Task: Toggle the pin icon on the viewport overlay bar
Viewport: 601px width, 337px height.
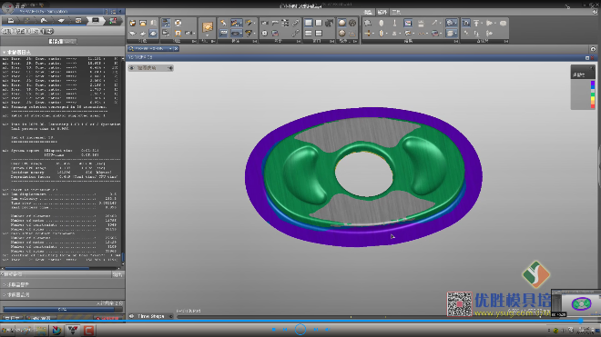Action: coord(170,68)
